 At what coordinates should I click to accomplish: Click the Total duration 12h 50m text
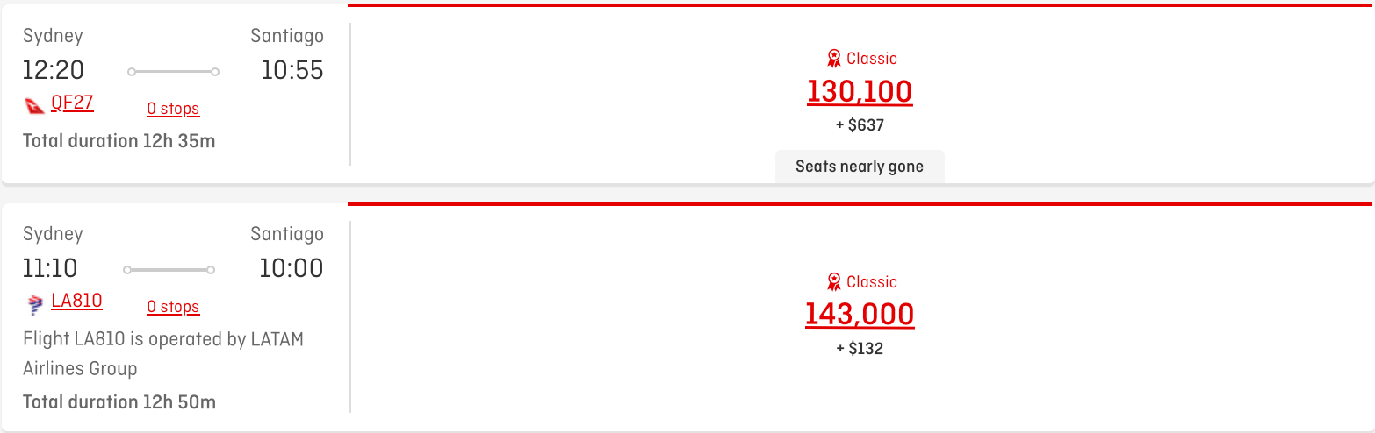tap(119, 402)
